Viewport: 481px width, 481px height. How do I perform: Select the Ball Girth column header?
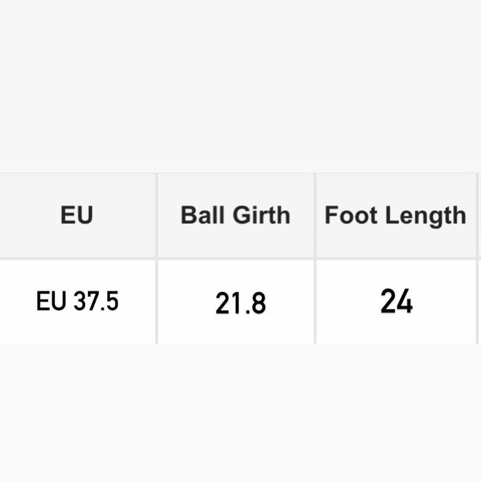pos(235,216)
